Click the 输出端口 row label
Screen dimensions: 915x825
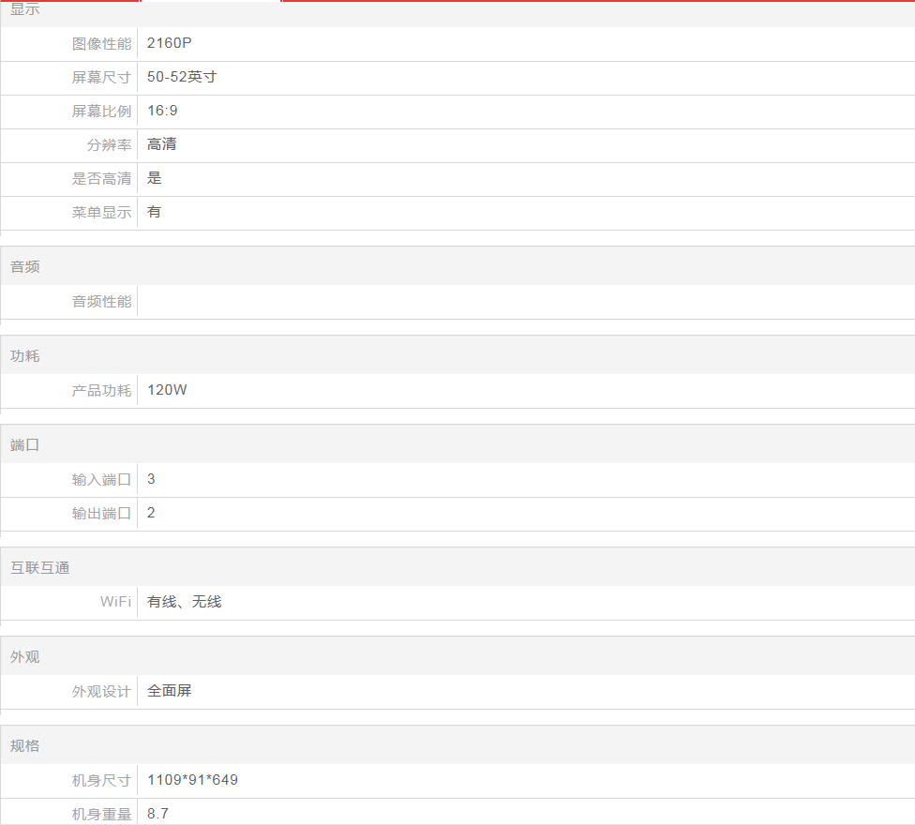[x=101, y=514]
